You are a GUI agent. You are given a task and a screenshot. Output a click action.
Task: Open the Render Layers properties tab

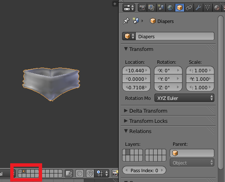[151, 8]
